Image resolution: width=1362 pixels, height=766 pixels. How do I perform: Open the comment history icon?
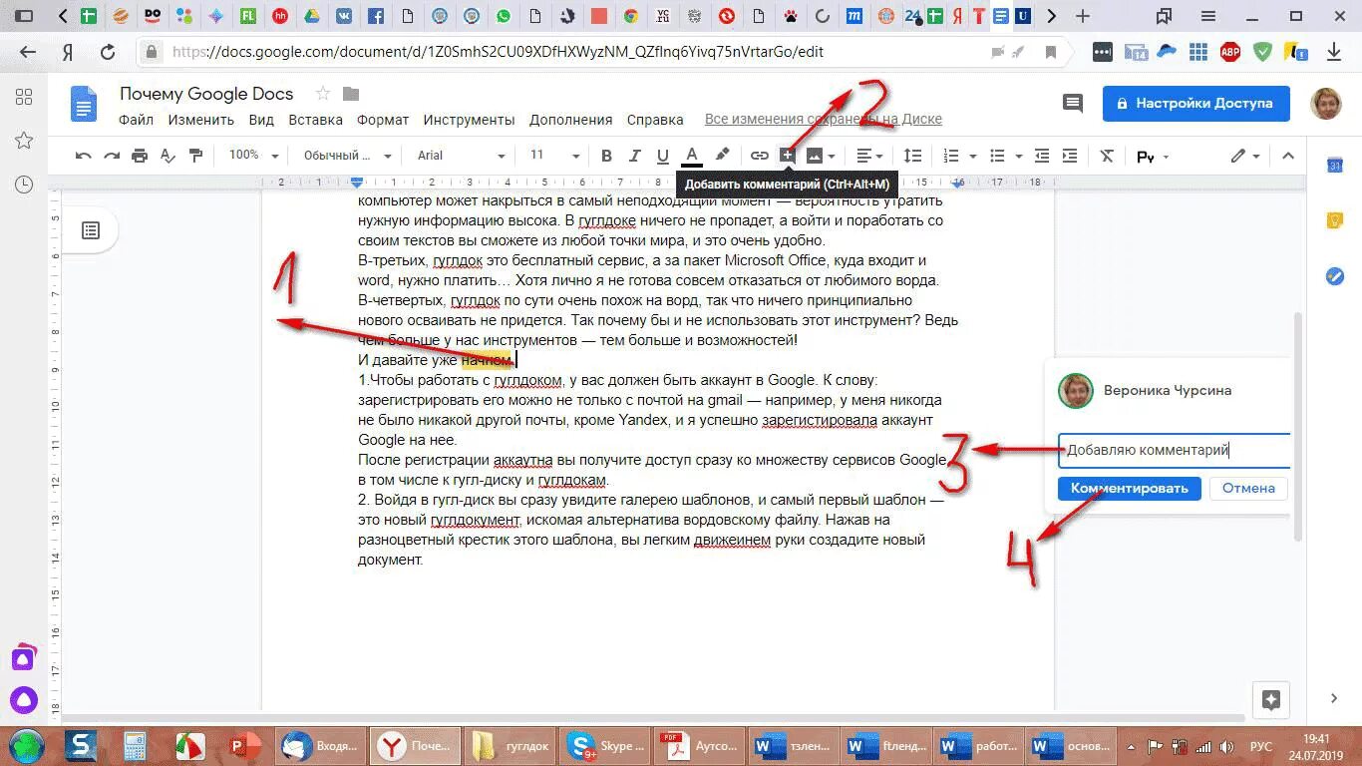1073,103
